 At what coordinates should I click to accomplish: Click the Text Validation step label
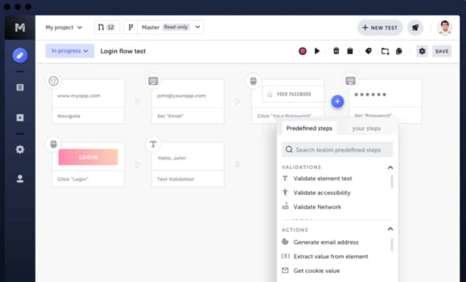(175, 179)
